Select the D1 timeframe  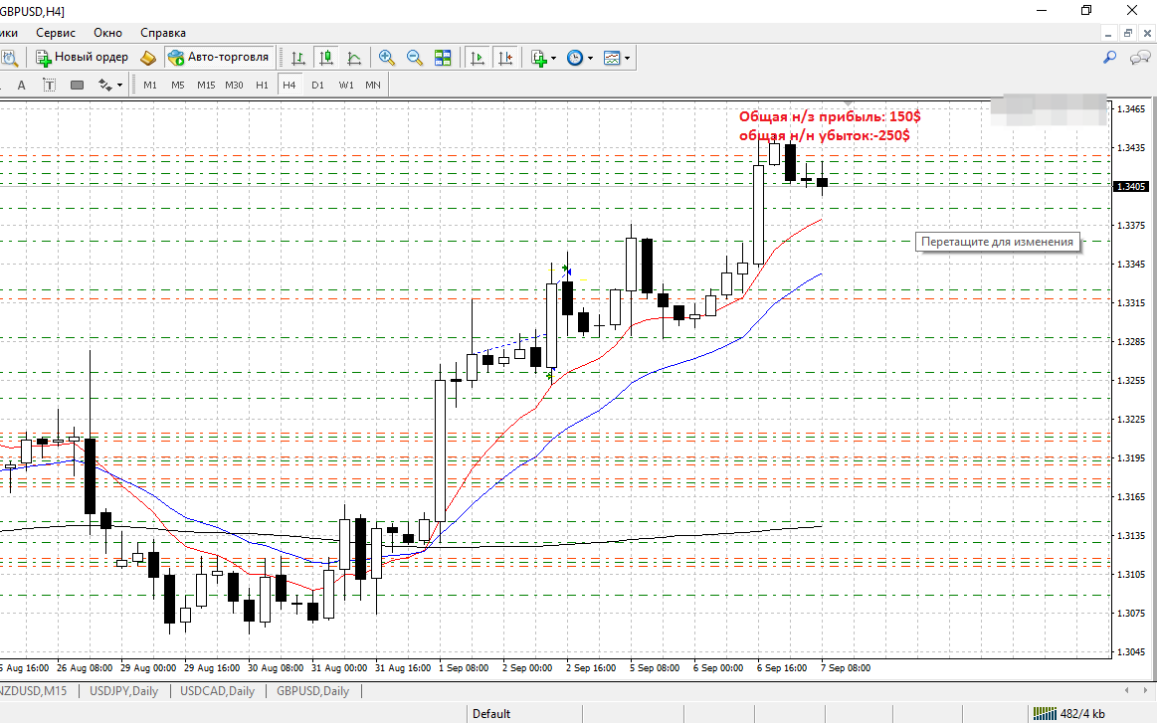point(318,85)
